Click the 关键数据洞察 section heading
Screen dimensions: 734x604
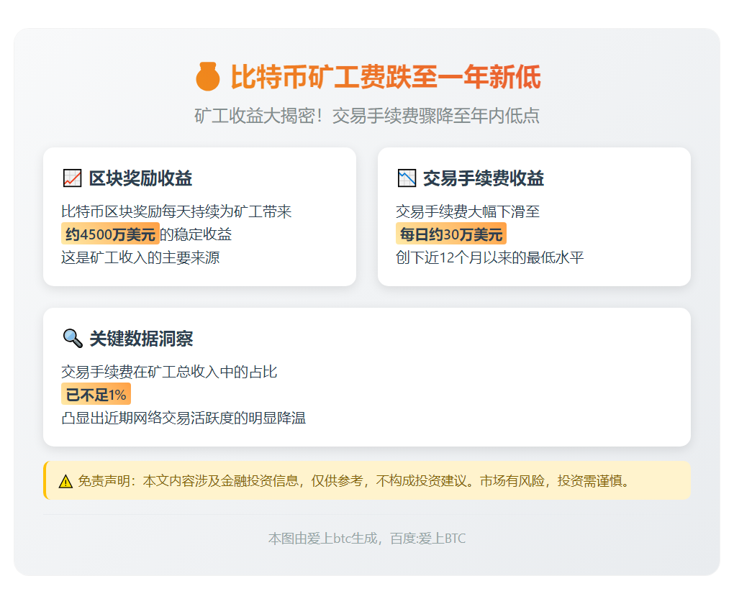coord(142,337)
